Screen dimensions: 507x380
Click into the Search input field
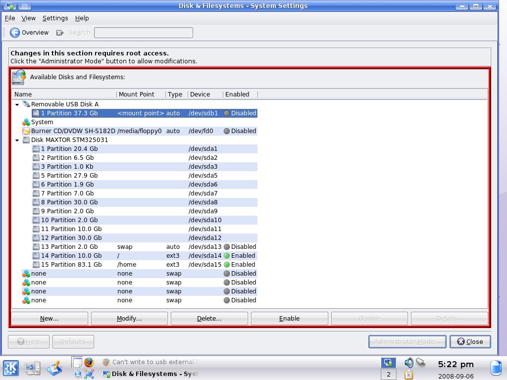(x=143, y=33)
